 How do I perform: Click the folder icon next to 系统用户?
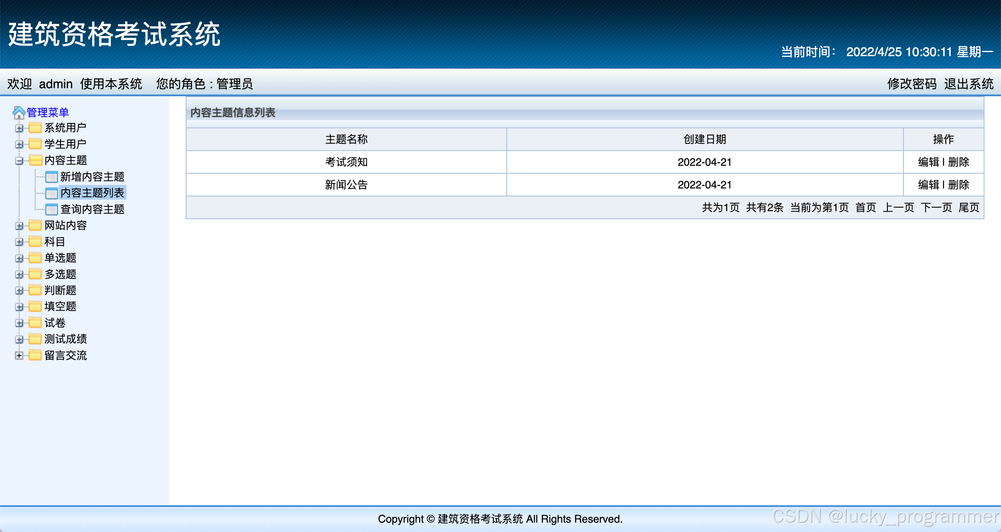pos(35,128)
